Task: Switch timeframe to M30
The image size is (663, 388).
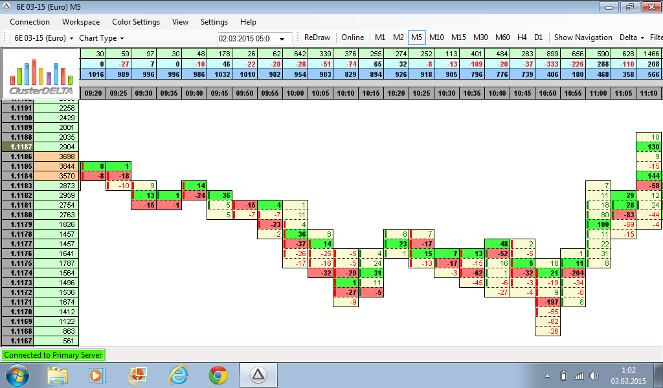Action: (480, 38)
